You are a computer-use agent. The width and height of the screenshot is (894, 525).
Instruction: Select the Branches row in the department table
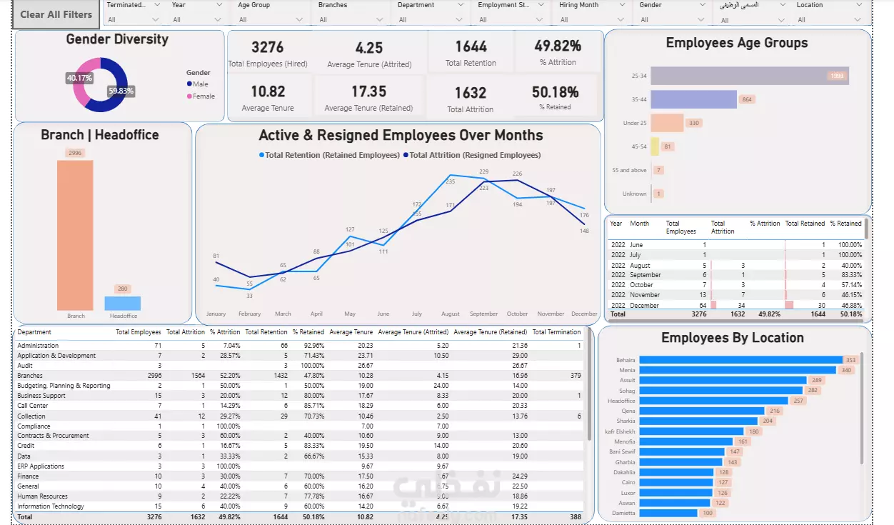click(x=300, y=376)
